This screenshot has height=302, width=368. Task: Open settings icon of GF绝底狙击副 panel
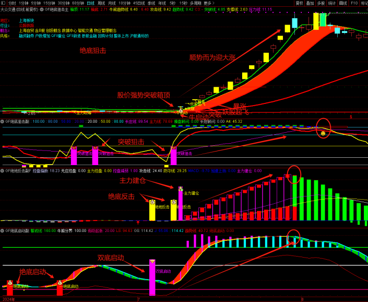pyautogui.click(x=3, y=121)
